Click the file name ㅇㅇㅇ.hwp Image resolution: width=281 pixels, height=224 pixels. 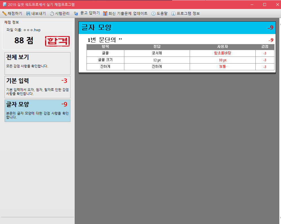point(32,30)
